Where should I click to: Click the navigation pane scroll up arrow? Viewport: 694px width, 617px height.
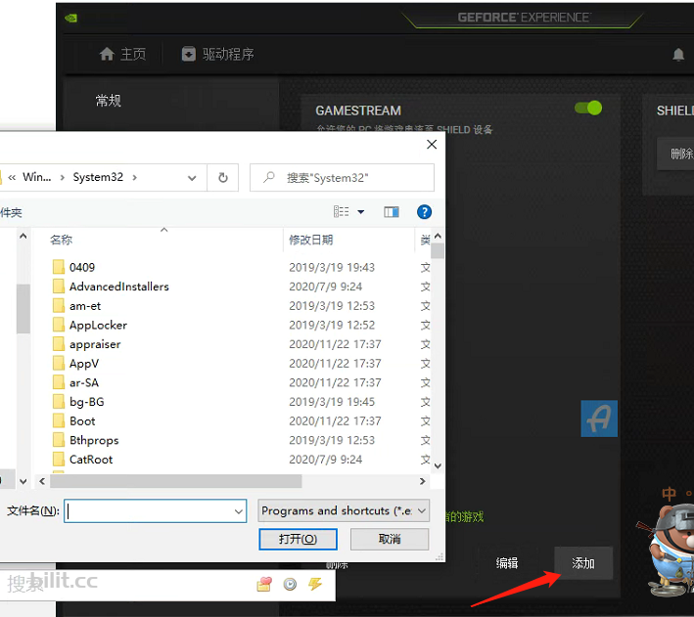click(23, 237)
